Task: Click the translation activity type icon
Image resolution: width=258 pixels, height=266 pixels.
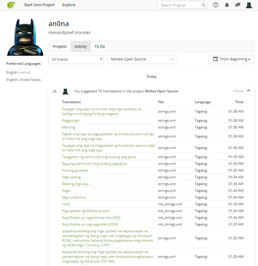Action: click(x=54, y=92)
